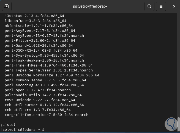
Task: Click the perl-JSON-XS package line
Action: pyautogui.click(x=41, y=50)
